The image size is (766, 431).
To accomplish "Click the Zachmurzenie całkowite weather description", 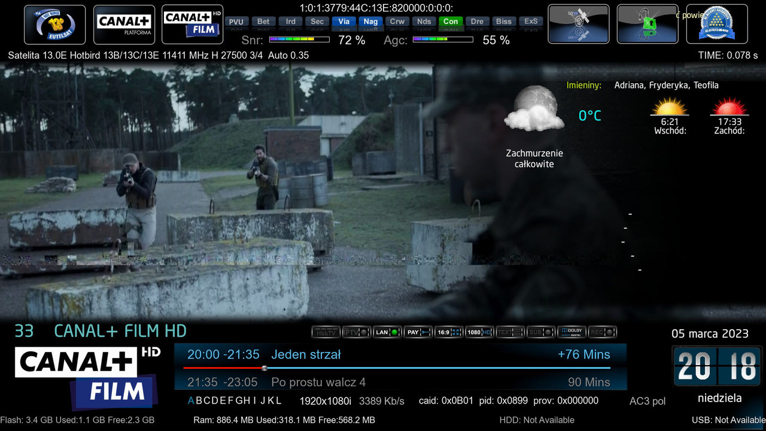I will coord(534,159).
